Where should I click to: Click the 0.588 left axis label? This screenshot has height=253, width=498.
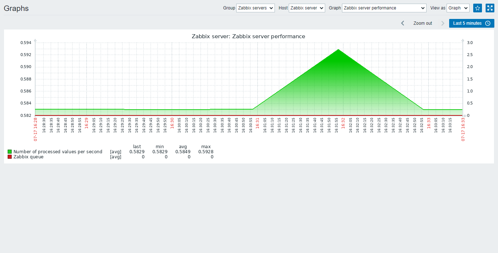pos(26,79)
